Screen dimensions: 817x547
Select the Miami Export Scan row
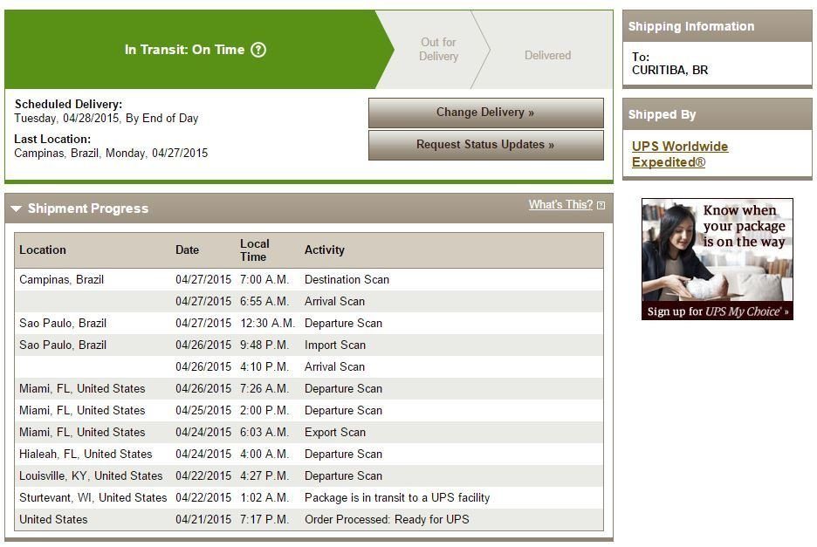pos(309,433)
